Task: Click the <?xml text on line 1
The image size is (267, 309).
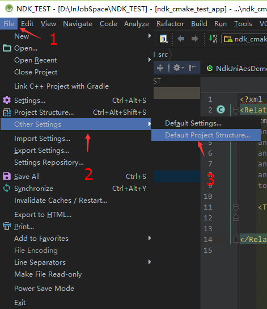Action: pyautogui.click(x=251, y=99)
